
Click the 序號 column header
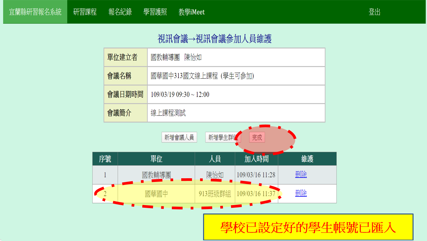click(105, 159)
